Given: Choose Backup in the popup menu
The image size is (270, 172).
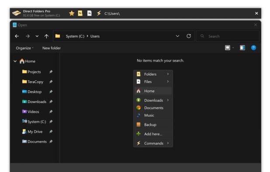Looking at the screenshot, I should tap(153, 125).
